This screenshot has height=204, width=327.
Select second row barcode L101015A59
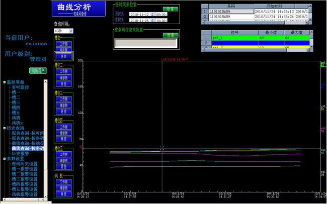pyautogui.click(x=231, y=17)
